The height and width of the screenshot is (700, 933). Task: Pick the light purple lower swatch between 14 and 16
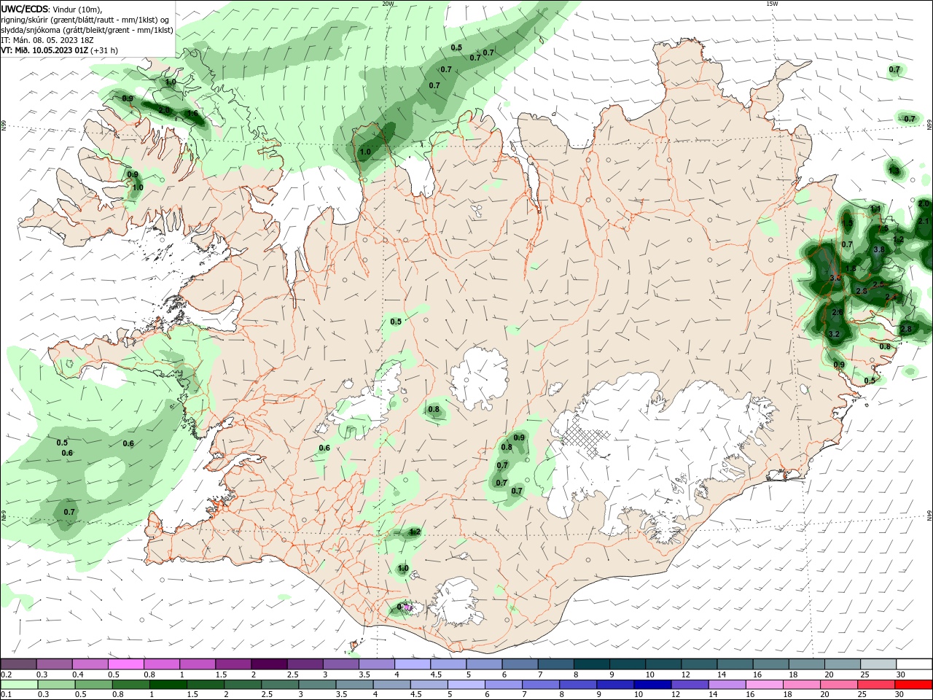click(727, 685)
